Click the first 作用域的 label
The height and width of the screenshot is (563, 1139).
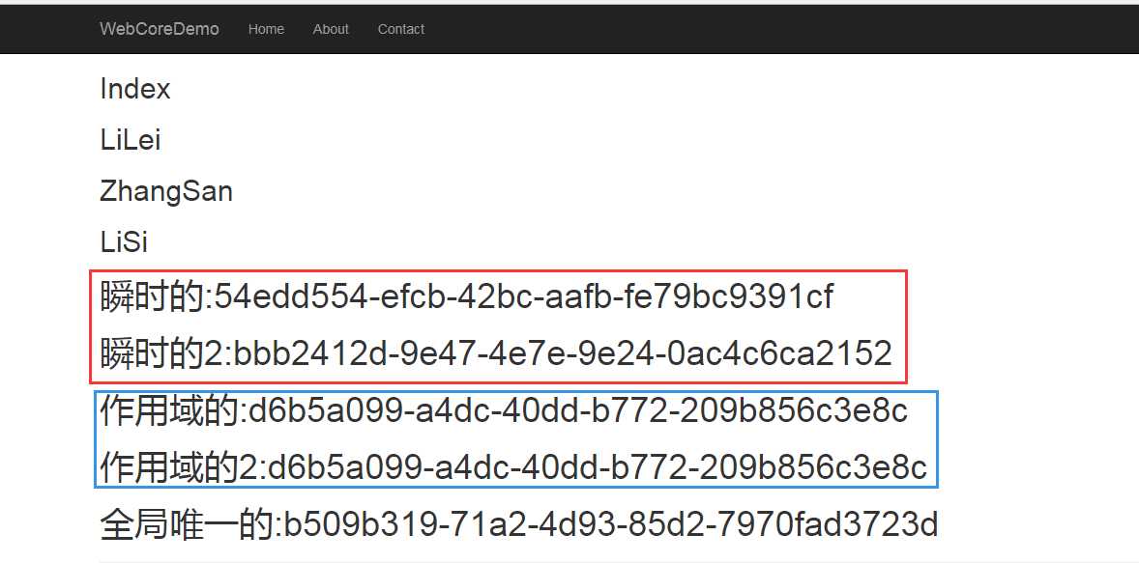pyautogui.click(x=169, y=411)
